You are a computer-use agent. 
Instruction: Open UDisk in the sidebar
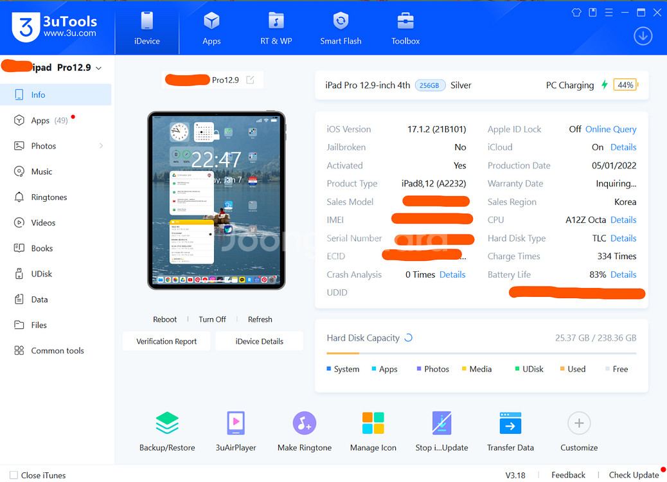(x=56, y=274)
